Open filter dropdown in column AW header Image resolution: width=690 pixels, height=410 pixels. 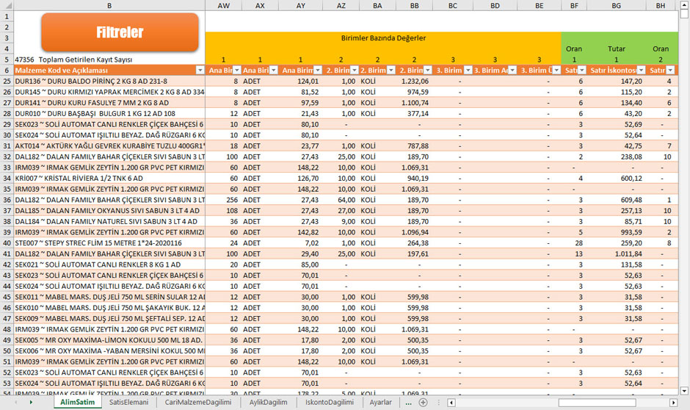pos(237,71)
